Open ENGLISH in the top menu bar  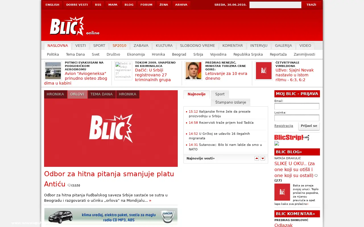coord(52,5)
